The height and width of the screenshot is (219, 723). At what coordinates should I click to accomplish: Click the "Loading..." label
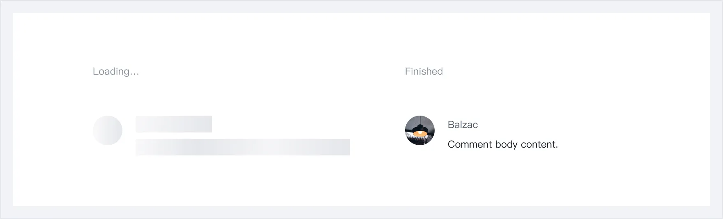pos(116,71)
